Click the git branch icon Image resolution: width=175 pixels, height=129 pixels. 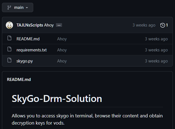[x=9, y=8]
